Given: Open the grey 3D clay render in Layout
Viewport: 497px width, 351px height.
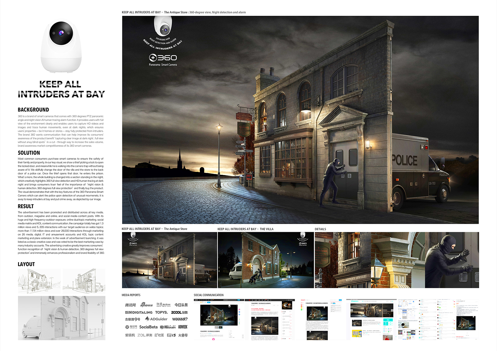Looking at the screenshot, I should (62, 318).
